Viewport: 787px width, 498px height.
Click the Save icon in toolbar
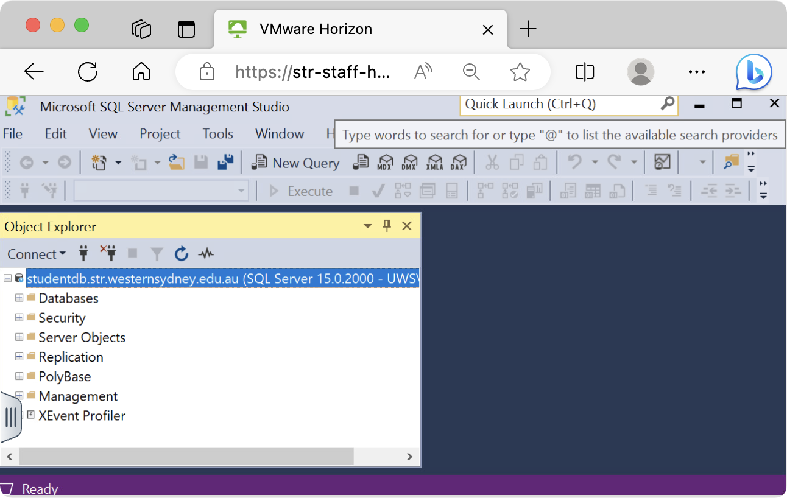pyautogui.click(x=201, y=163)
